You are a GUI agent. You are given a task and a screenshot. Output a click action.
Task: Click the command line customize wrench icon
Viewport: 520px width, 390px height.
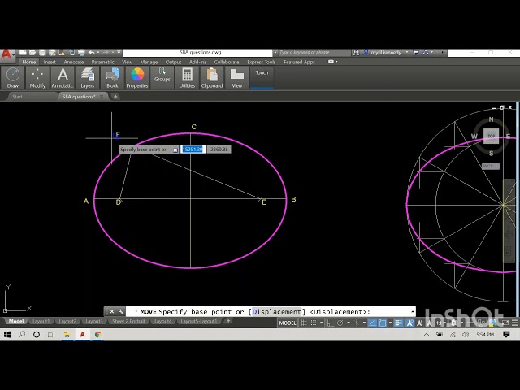pos(121,311)
